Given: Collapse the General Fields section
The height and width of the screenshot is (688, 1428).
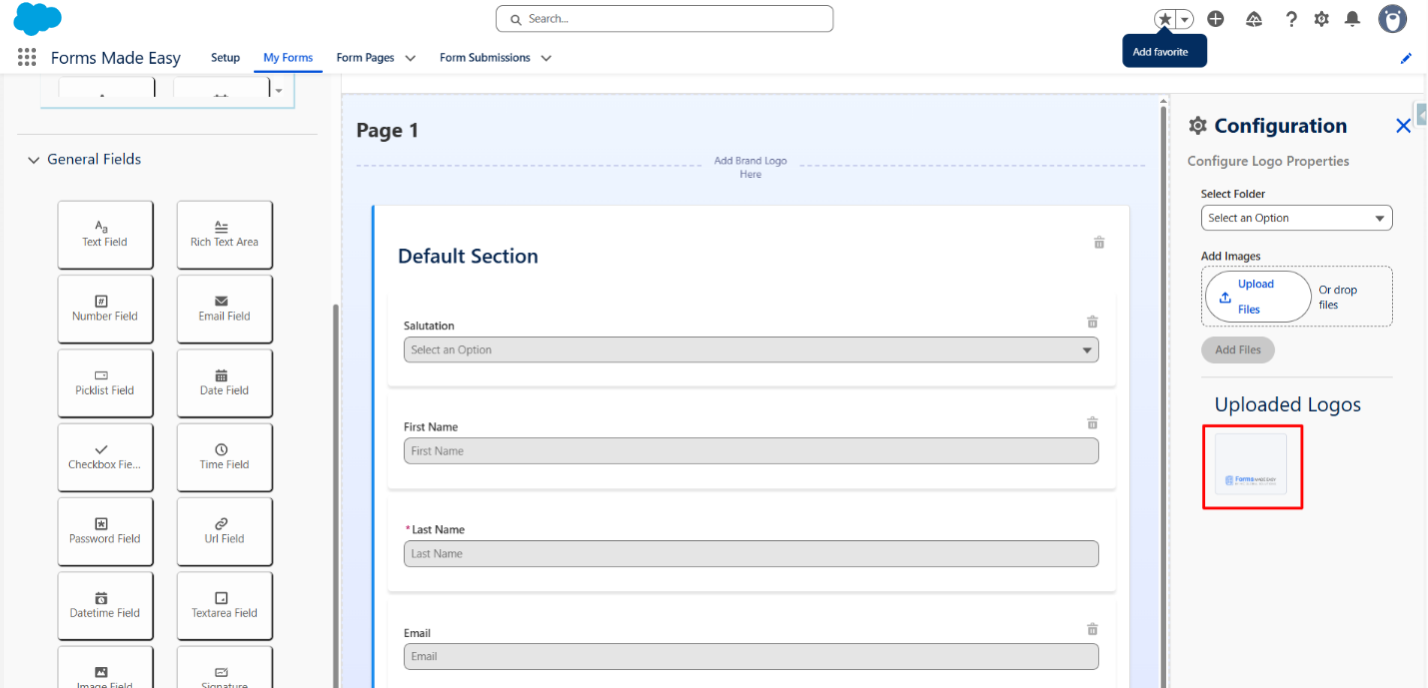Looking at the screenshot, I should pyautogui.click(x=34, y=160).
